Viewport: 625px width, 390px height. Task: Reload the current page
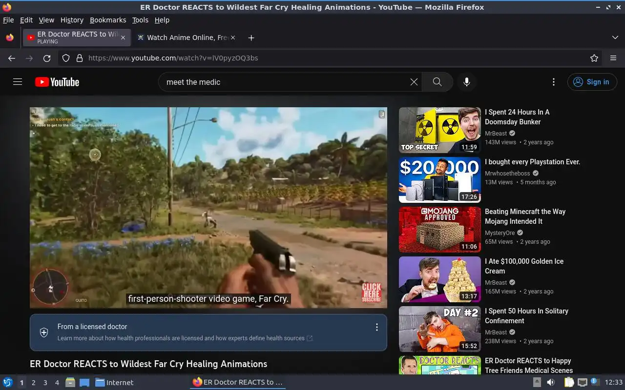(47, 58)
